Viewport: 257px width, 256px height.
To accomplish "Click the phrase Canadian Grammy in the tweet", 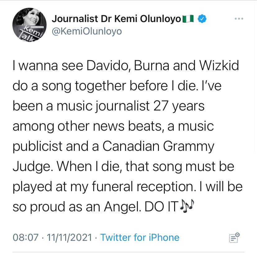I will (158, 146).
